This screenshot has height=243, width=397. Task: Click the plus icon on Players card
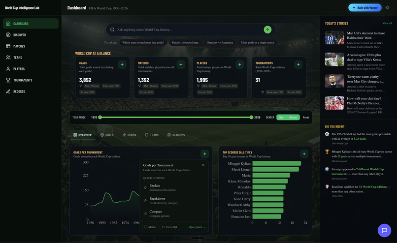tap(239, 65)
